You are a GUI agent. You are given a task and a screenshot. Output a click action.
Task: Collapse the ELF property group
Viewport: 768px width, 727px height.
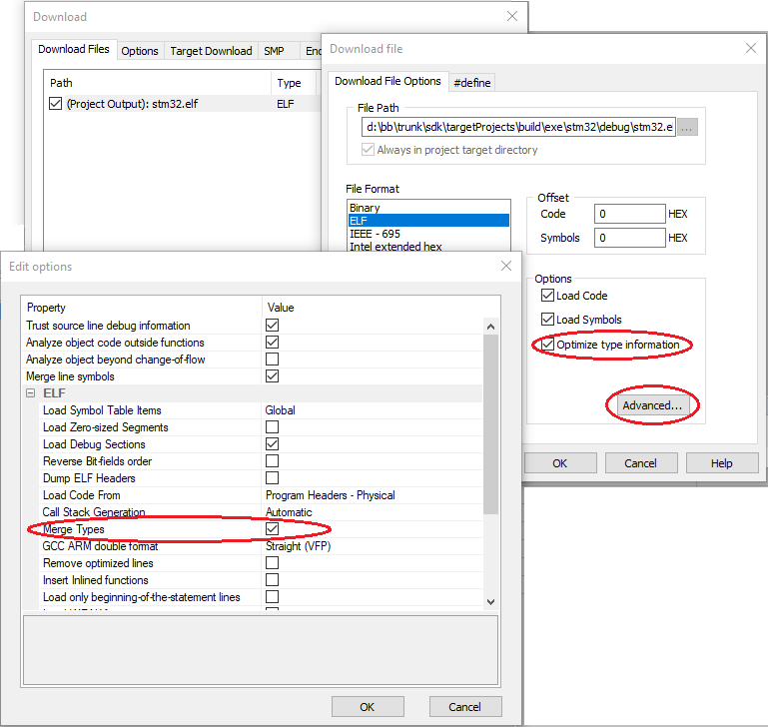point(31,393)
